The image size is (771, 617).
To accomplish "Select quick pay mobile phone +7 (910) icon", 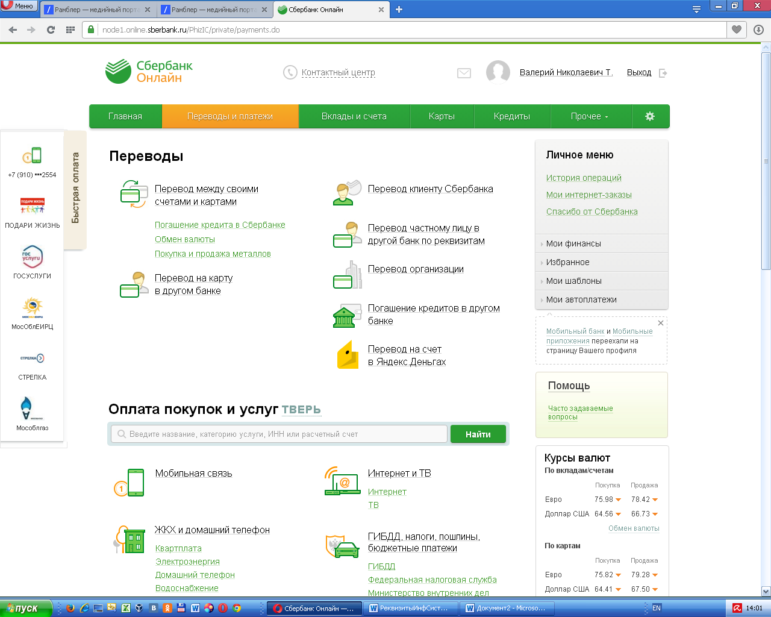I will [x=33, y=155].
